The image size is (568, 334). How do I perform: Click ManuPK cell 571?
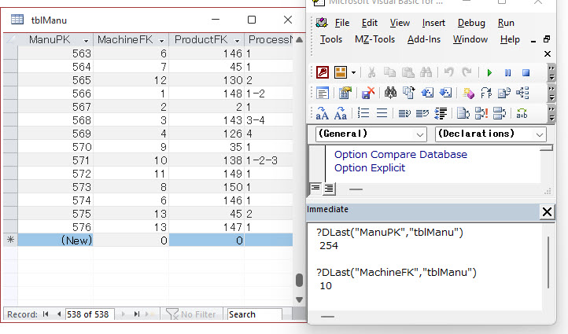(55, 160)
